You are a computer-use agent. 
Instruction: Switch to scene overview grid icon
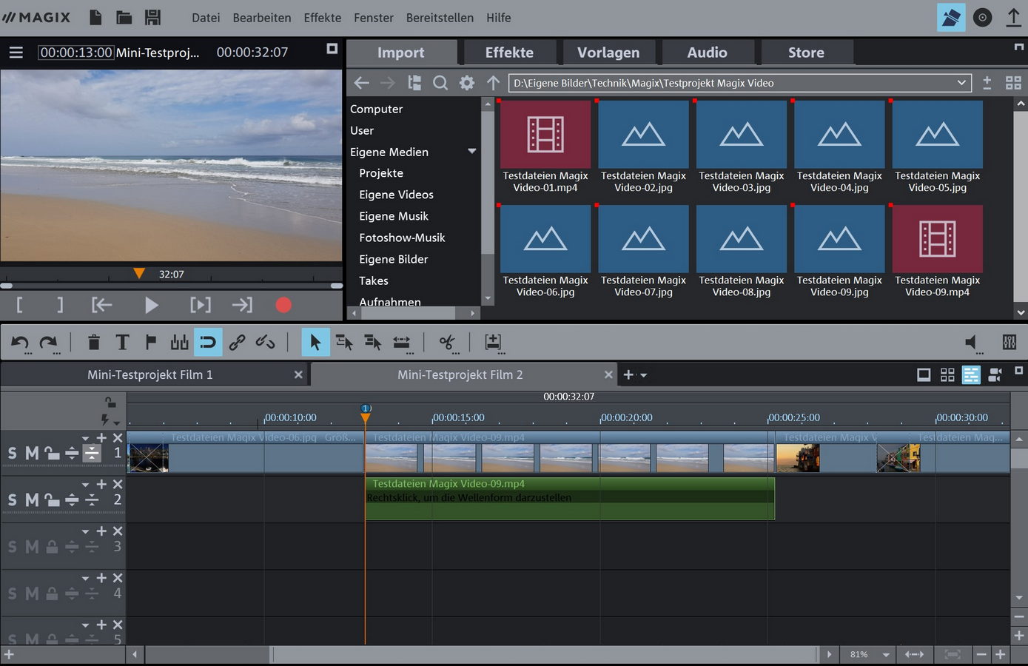(x=947, y=375)
